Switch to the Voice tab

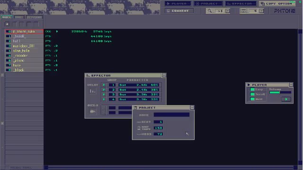[7, 17]
